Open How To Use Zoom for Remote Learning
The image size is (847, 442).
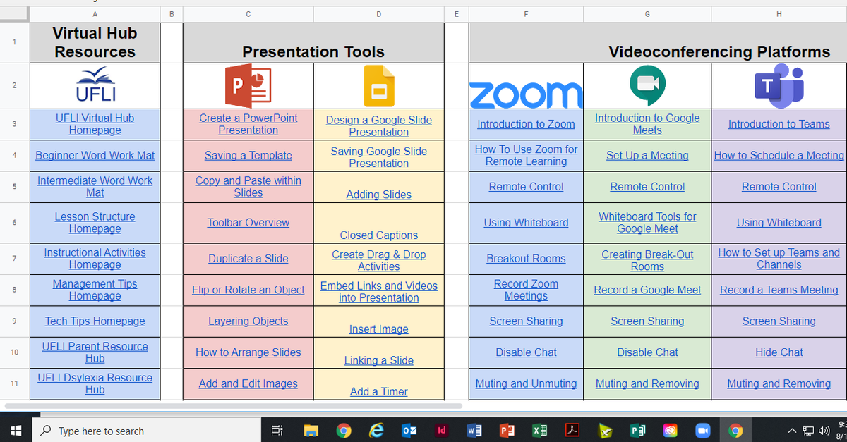coord(526,155)
